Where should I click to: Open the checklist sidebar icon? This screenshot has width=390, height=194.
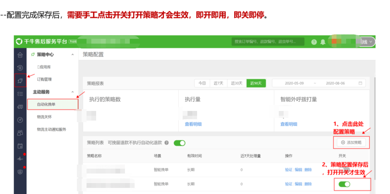tap(20, 94)
